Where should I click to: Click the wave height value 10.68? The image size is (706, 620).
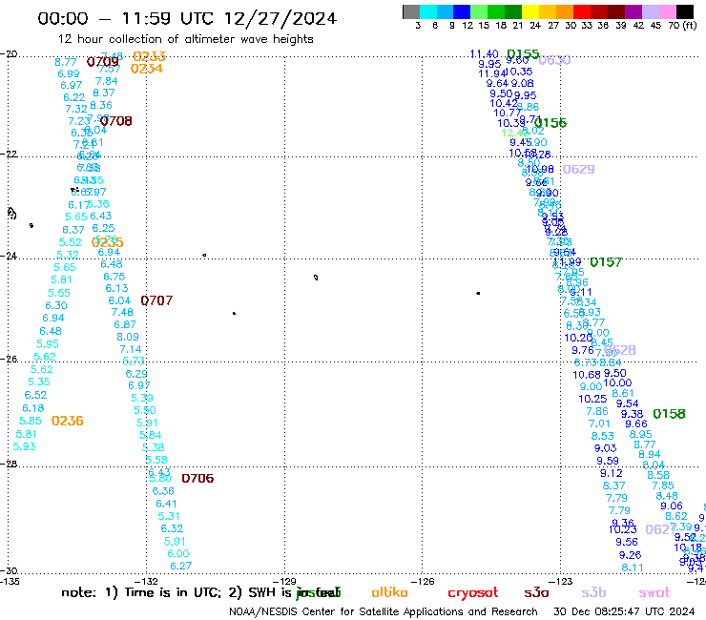pyautogui.click(x=587, y=375)
